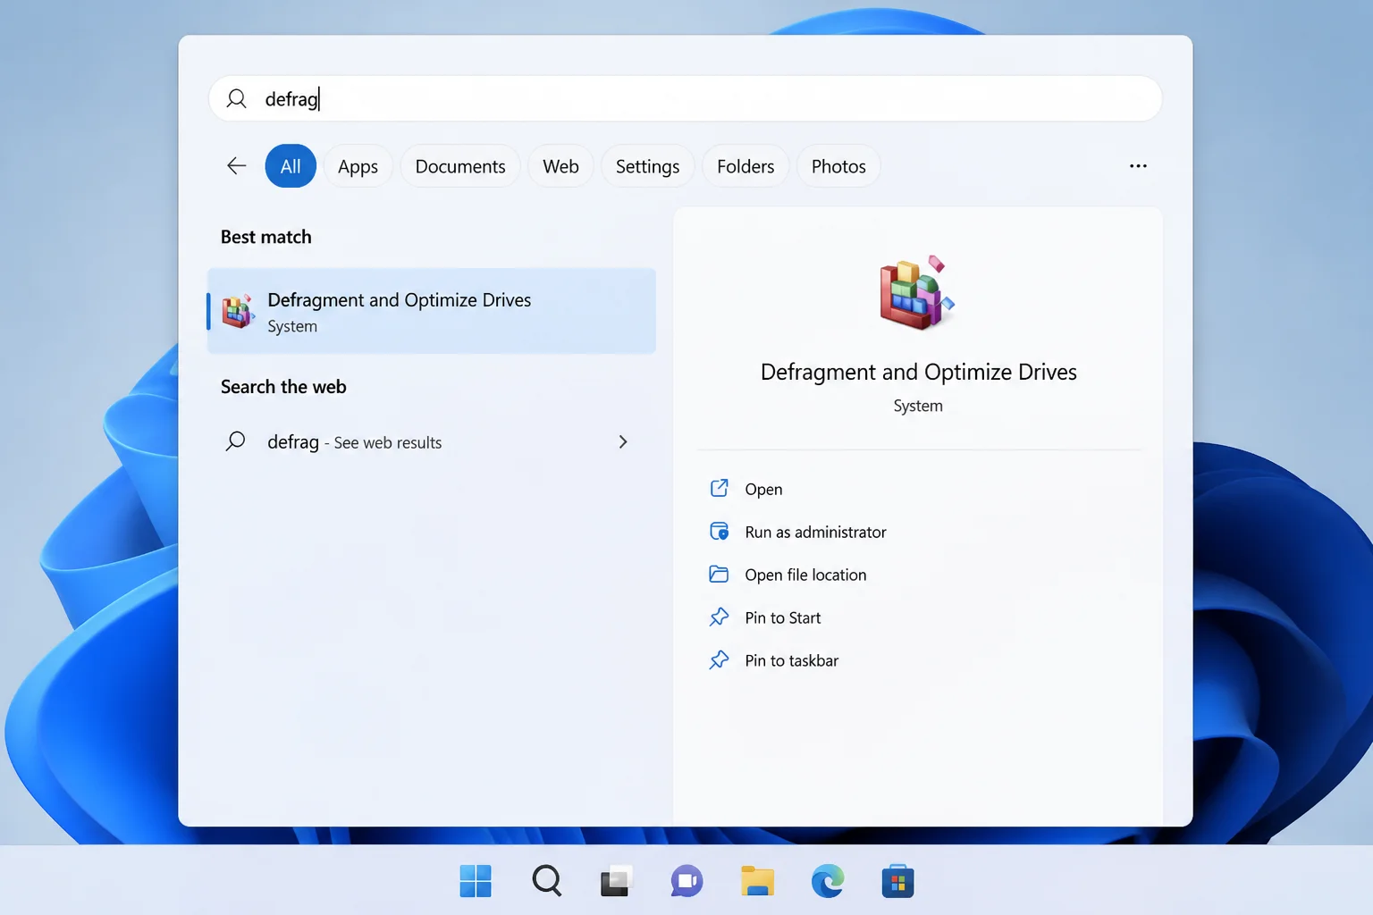Click the small Defragment app icon in Best match
The width and height of the screenshot is (1373, 915).
238,311
